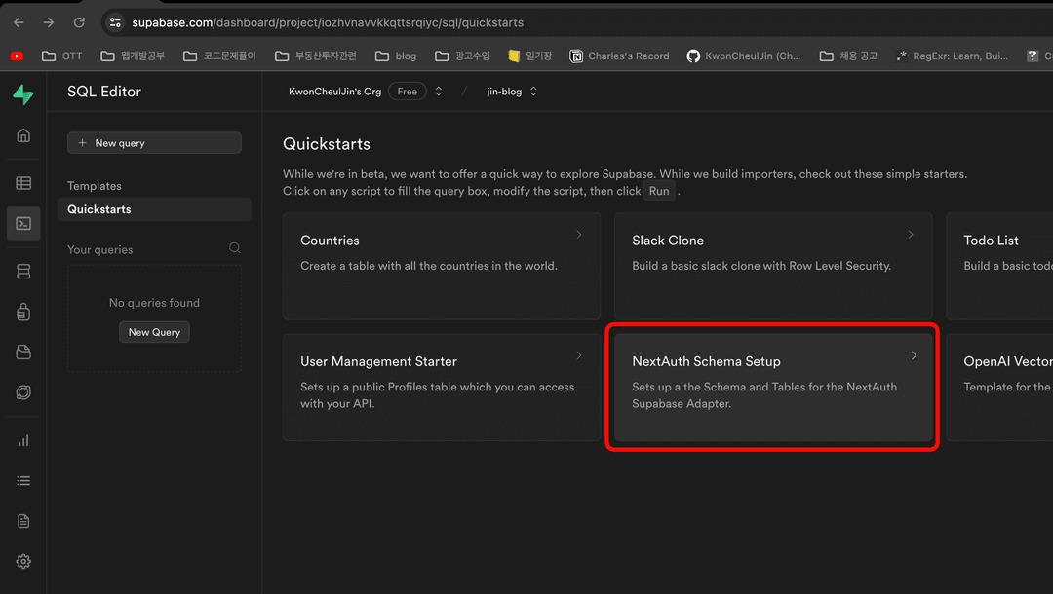Click the Free plan badge
This screenshot has width=1053, height=594.
point(407,92)
